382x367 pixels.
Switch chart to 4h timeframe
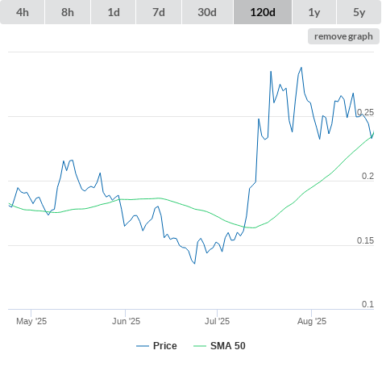23,12
